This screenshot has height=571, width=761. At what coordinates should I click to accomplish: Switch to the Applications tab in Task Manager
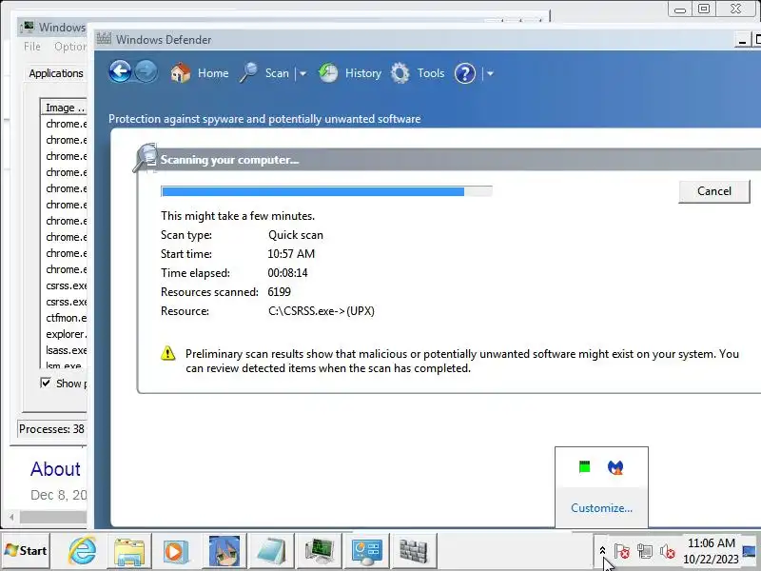[x=56, y=73]
